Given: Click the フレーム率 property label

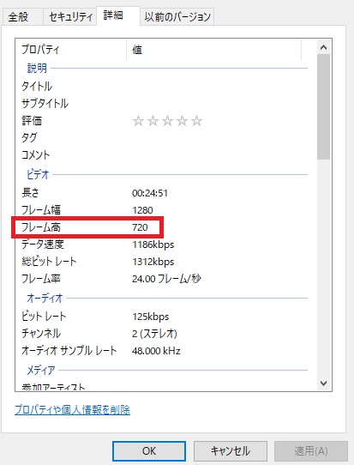Looking at the screenshot, I should [41, 279].
